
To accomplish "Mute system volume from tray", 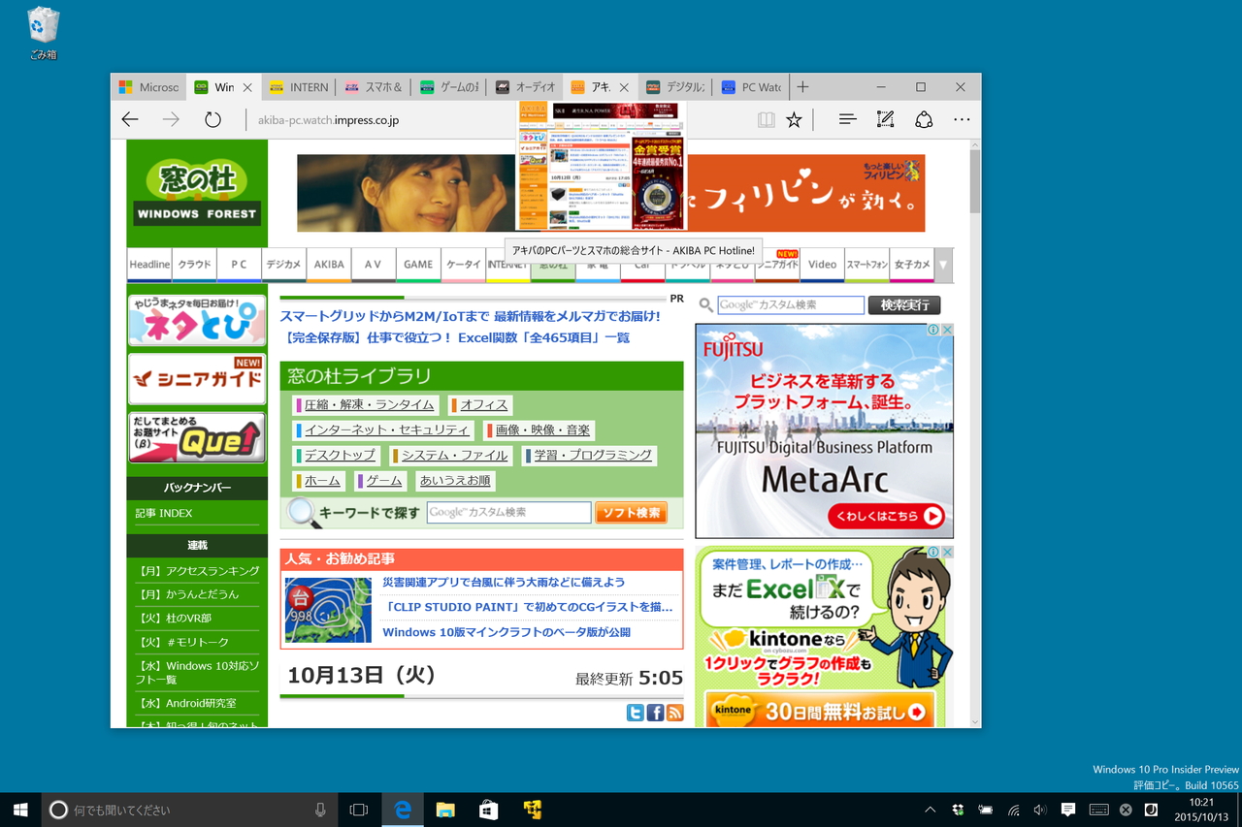I will pos(1039,809).
